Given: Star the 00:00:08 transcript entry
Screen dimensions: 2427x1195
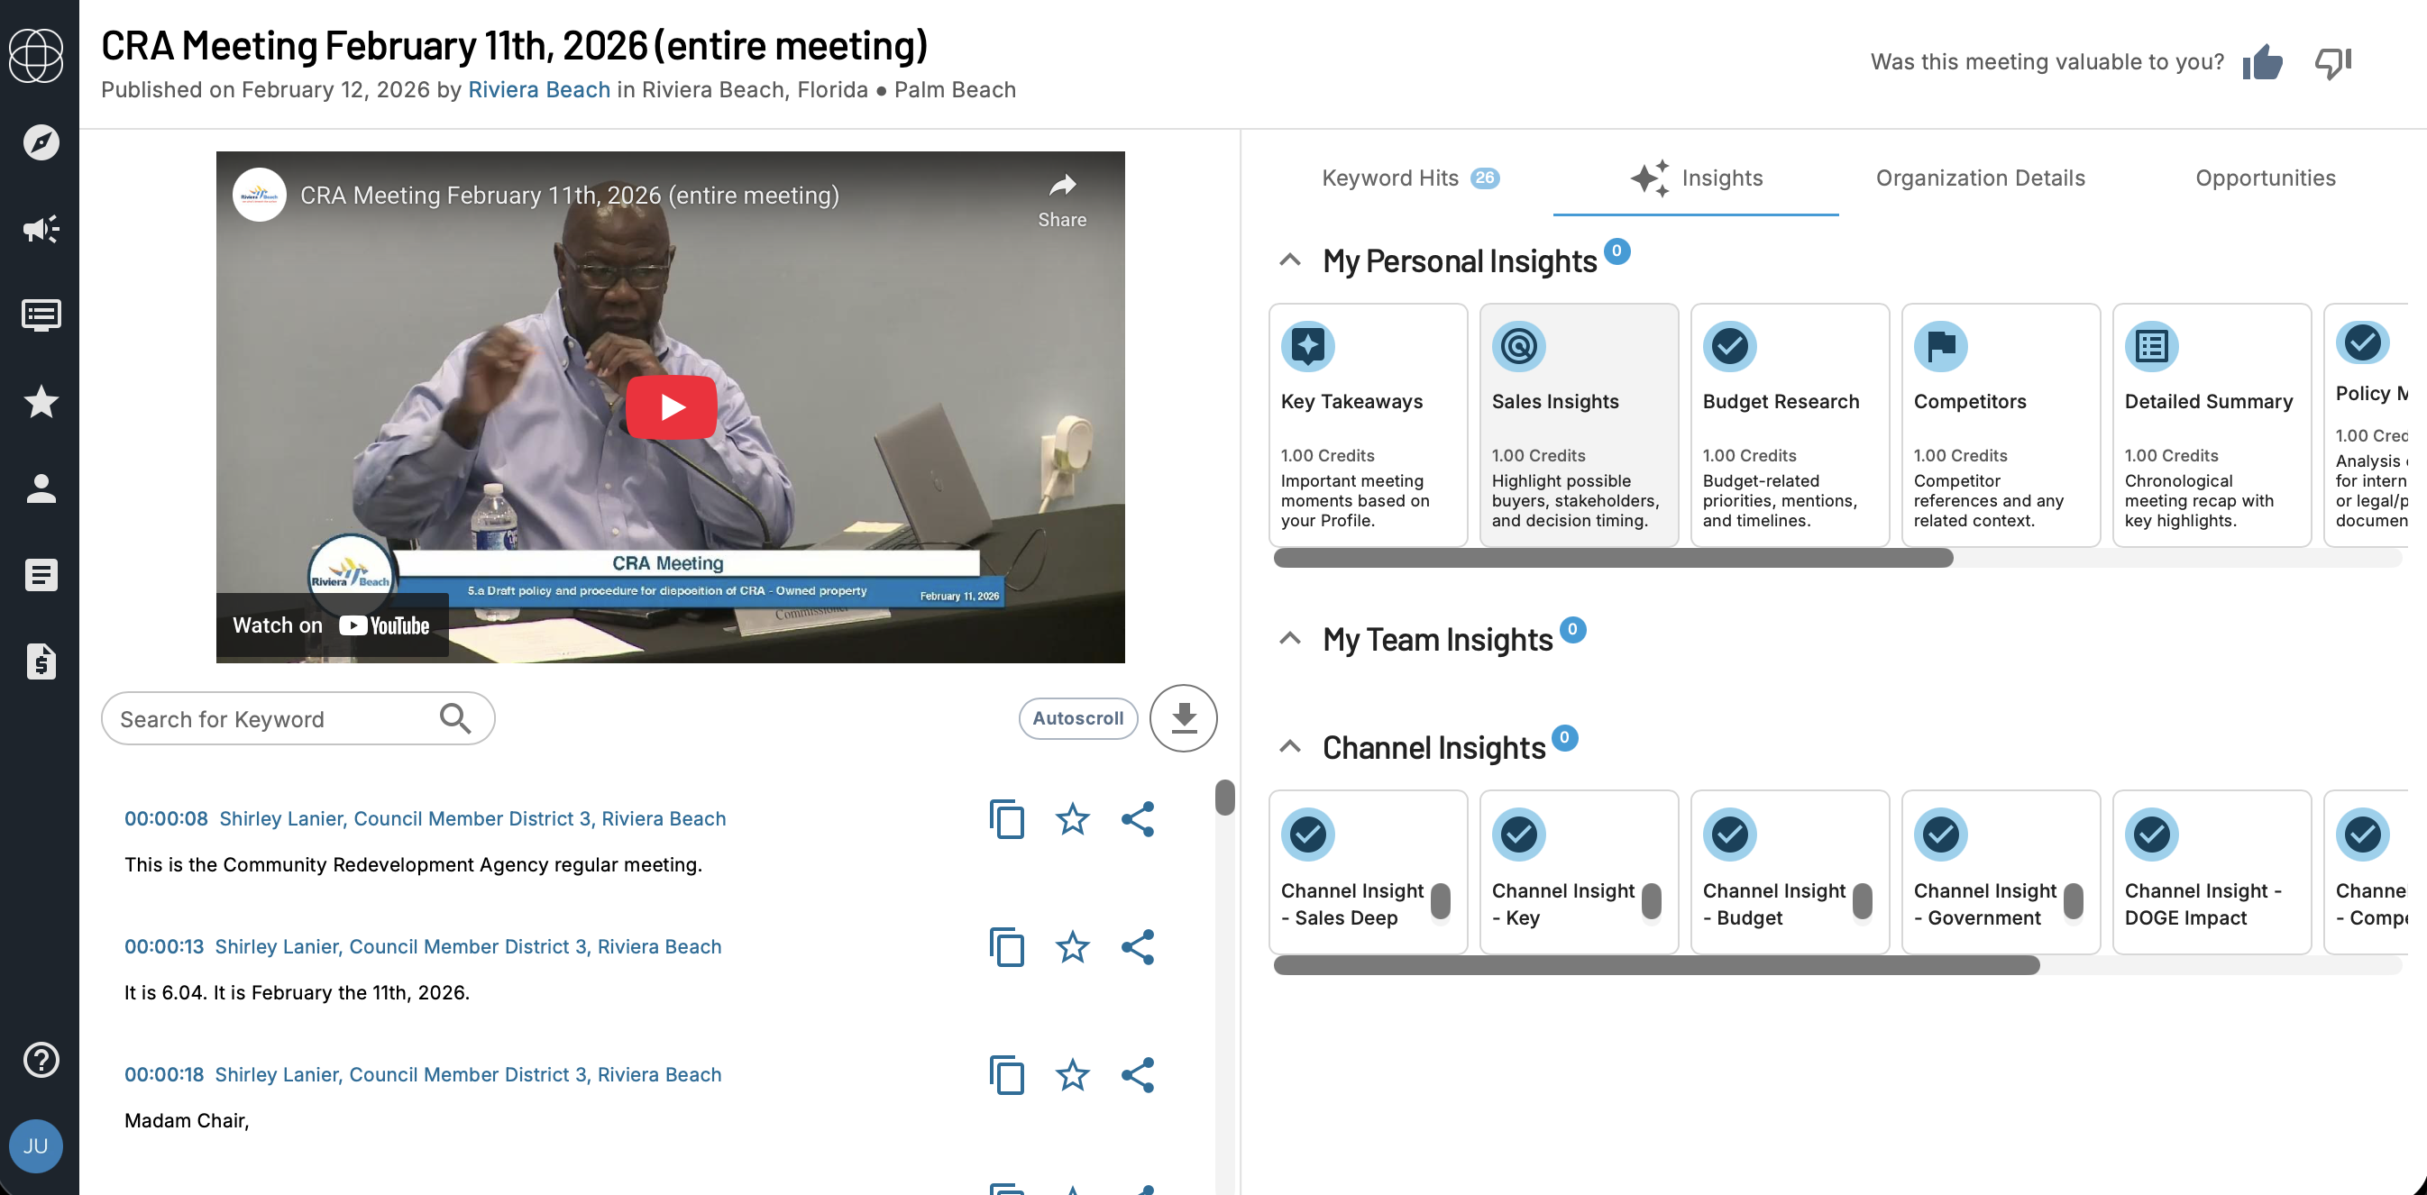Looking at the screenshot, I should pyautogui.click(x=1072, y=819).
